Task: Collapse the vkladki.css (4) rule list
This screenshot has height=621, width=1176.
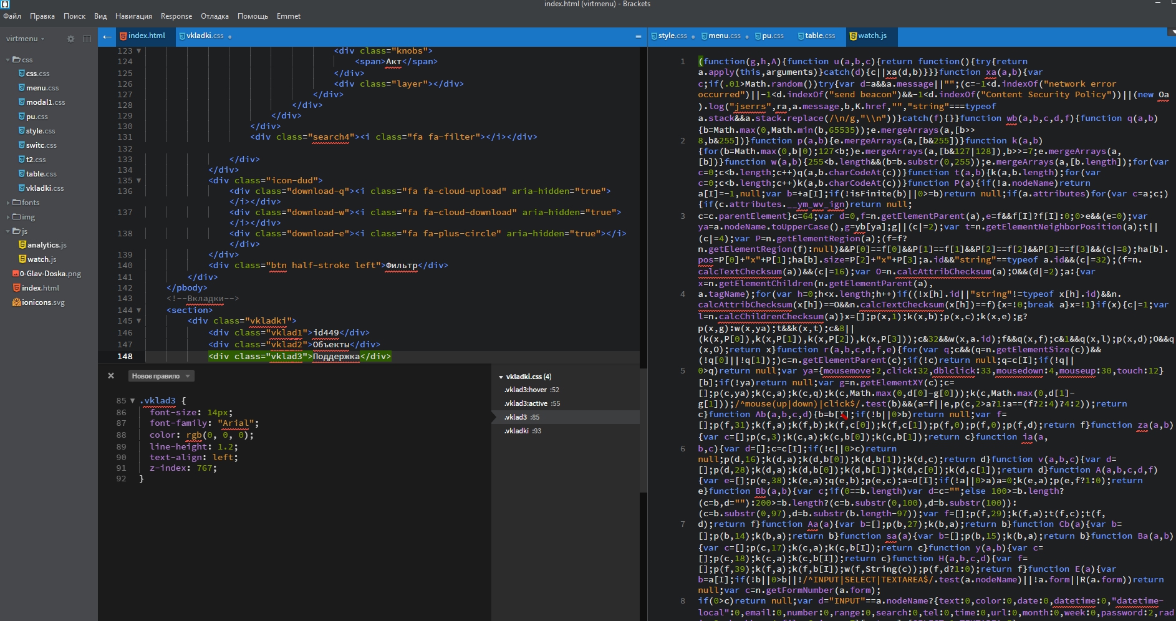Action: pyautogui.click(x=501, y=377)
